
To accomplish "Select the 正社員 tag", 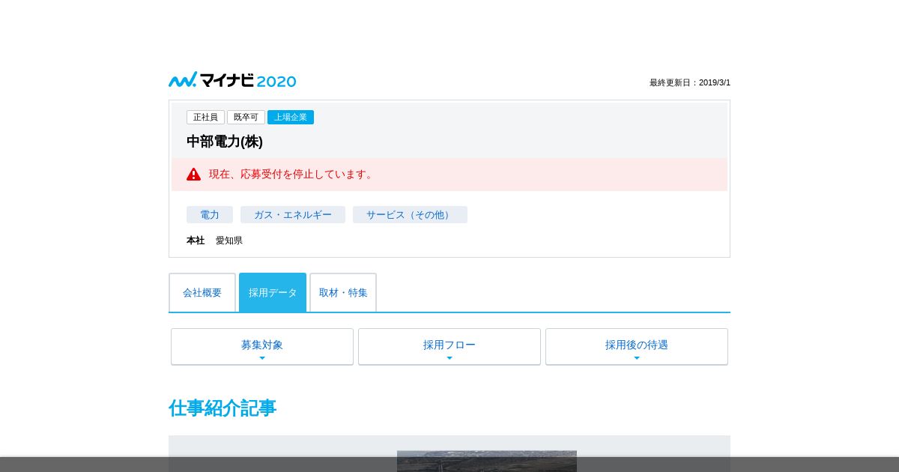I will (x=205, y=118).
